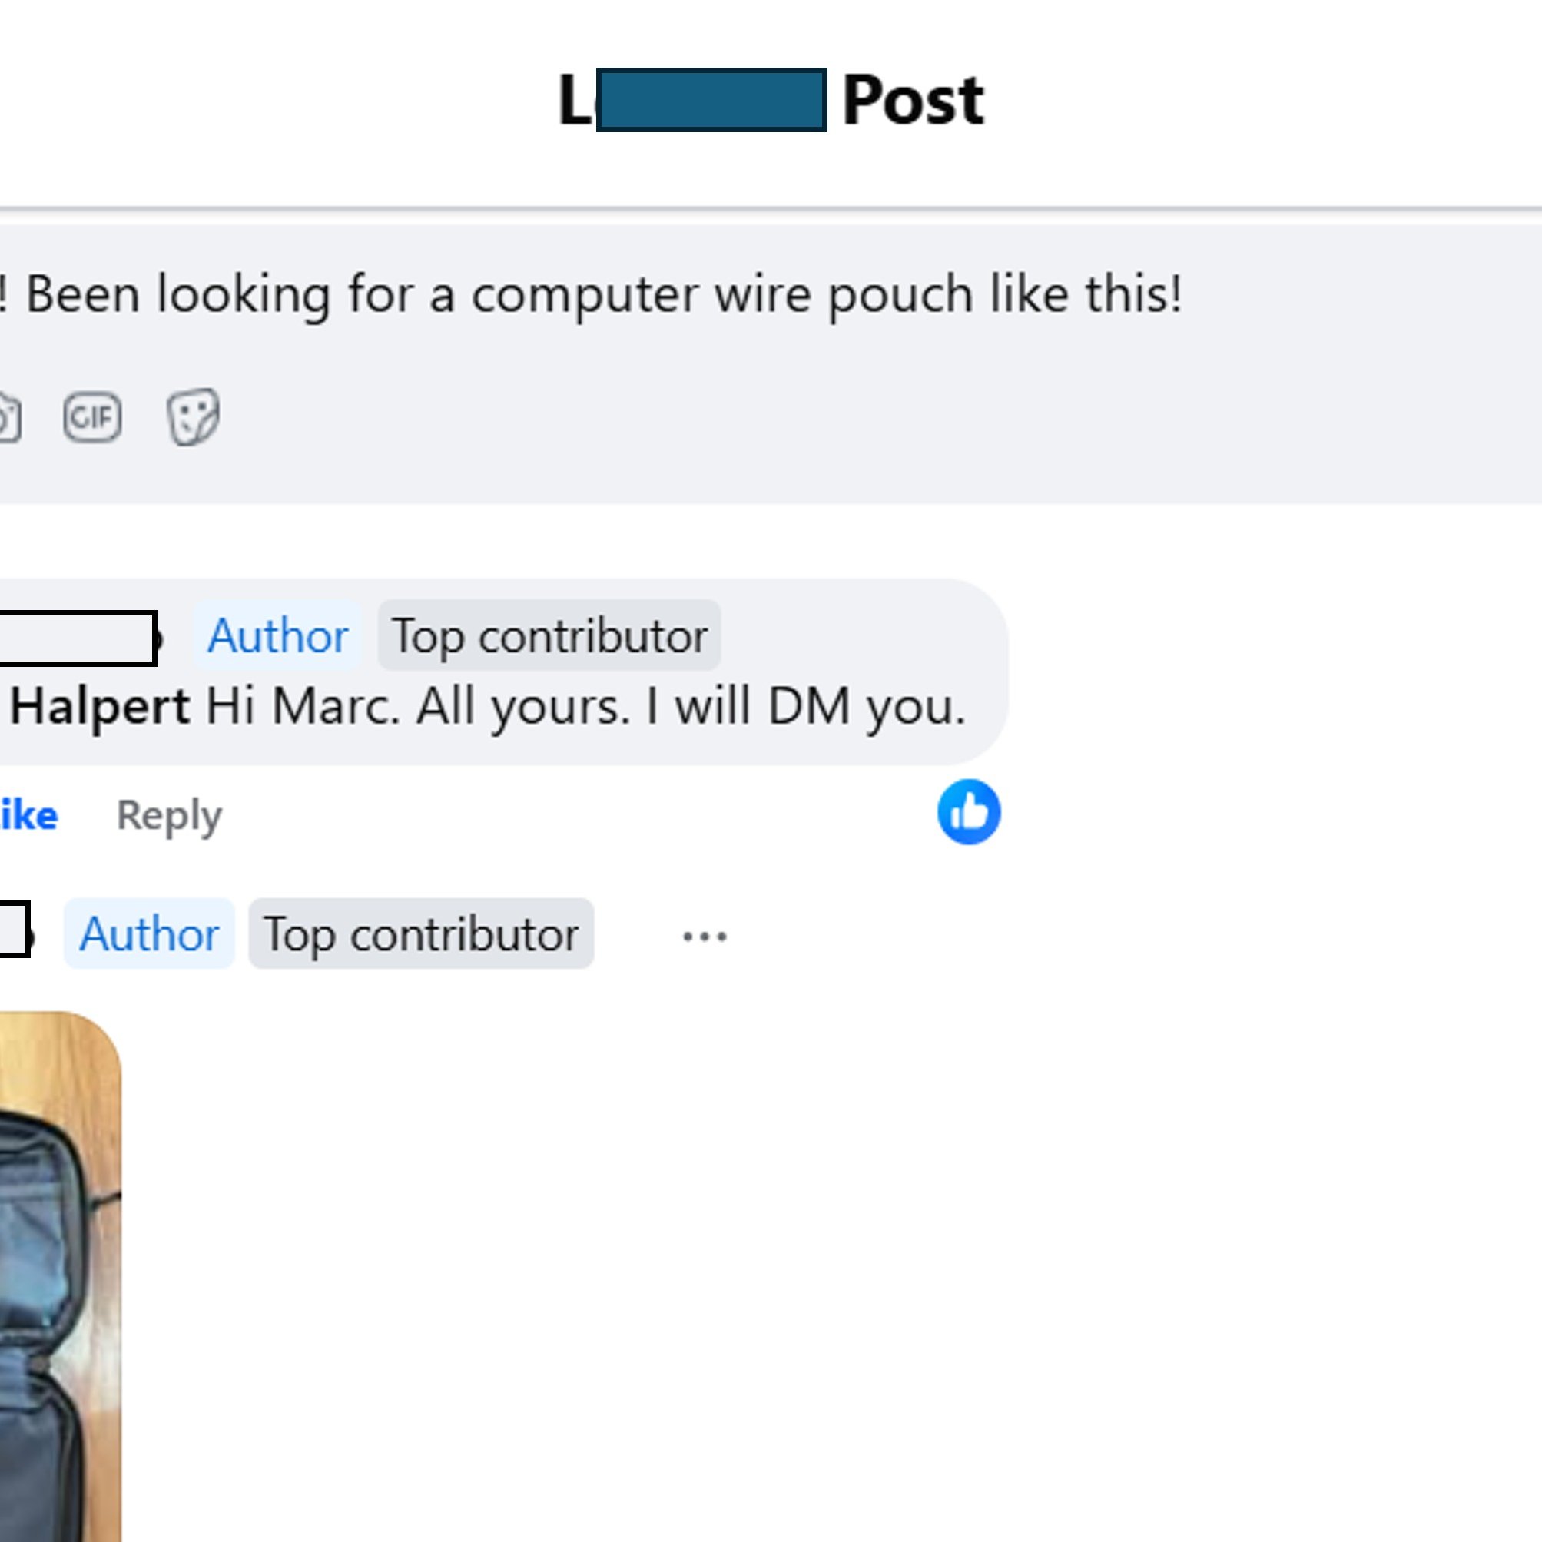This screenshot has width=1542, height=1542.
Task: Click the comment text about wire pouch
Action: tap(592, 294)
